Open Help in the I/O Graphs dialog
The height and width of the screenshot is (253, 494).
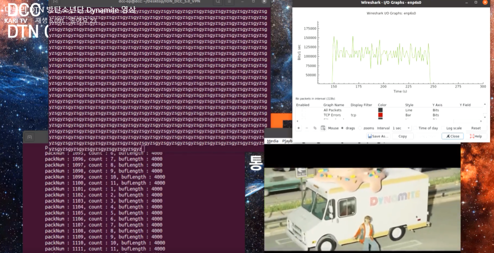476,136
